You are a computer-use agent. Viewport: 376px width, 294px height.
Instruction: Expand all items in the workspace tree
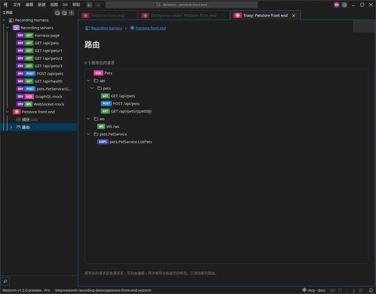click(64, 13)
